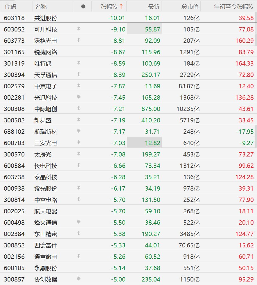Click year-to-date change -17.95
This screenshot has width=257, height=285.
tap(245, 132)
